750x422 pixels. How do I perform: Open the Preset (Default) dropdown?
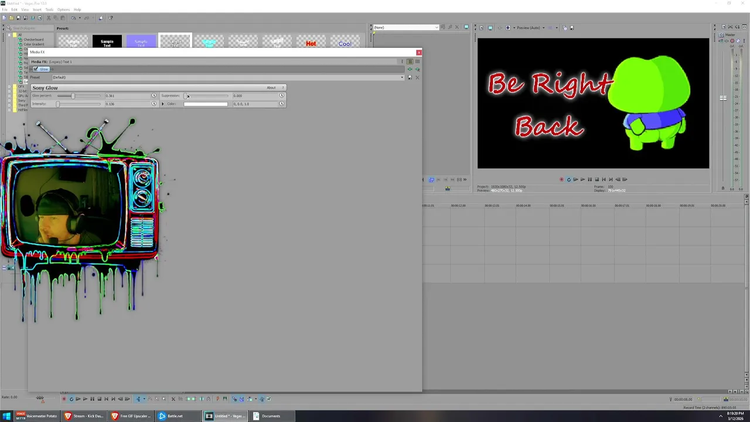[402, 77]
